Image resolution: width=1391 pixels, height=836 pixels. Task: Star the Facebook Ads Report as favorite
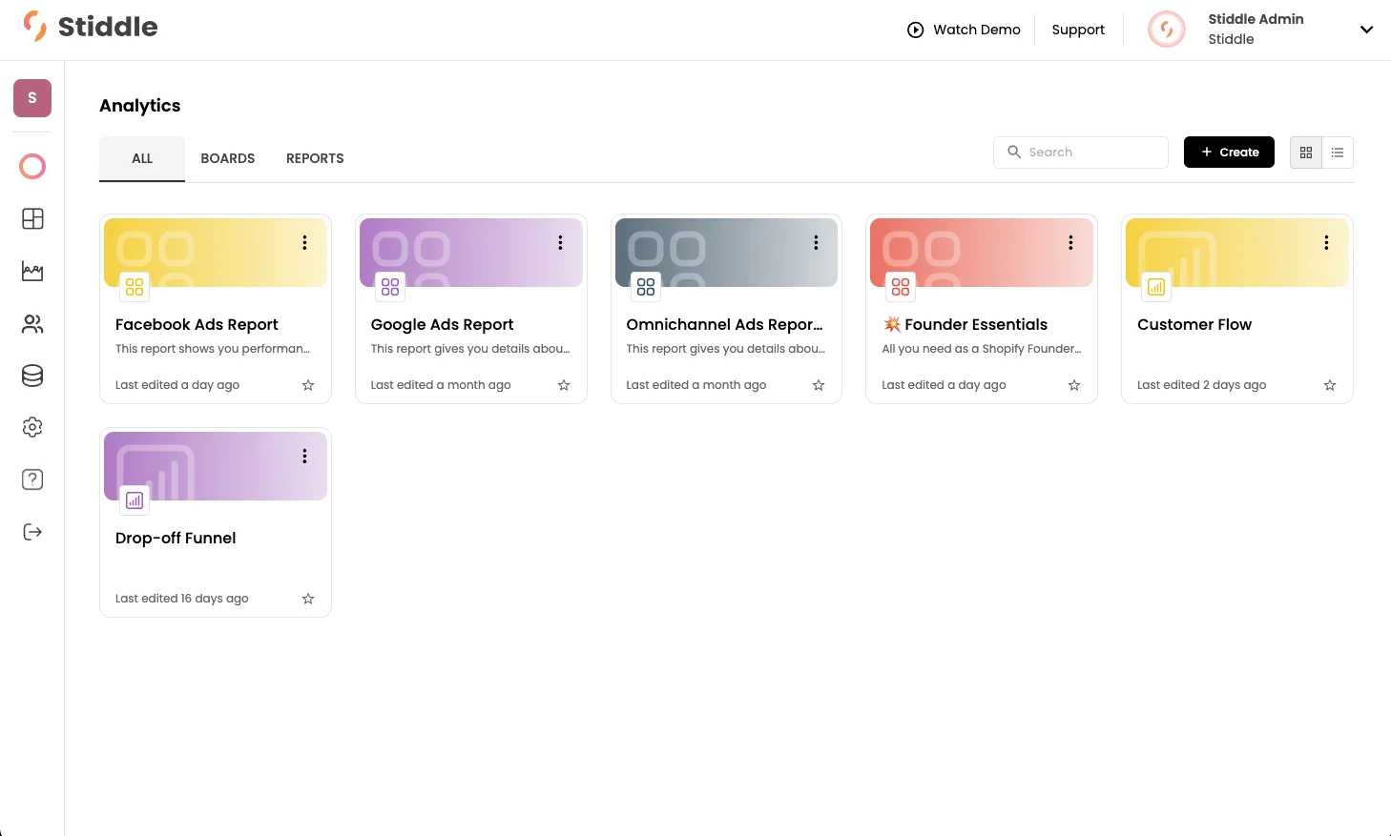coord(308,385)
